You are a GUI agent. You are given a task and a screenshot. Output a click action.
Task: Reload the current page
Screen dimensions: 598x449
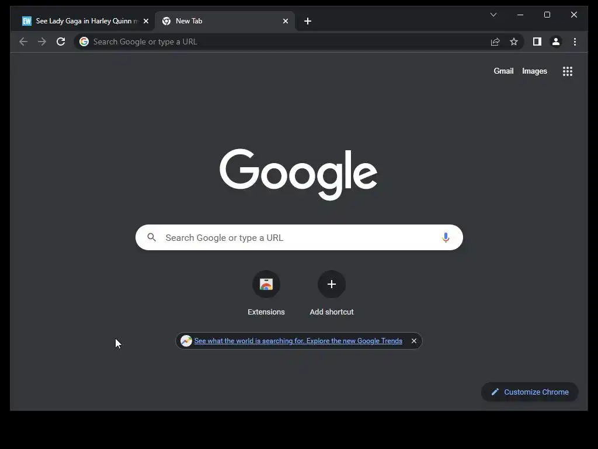[x=61, y=42]
